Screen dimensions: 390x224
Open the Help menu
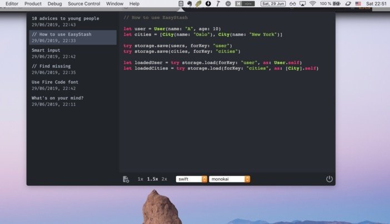(x=134, y=4)
